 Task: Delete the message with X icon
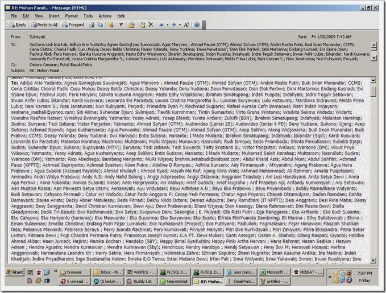151,24
